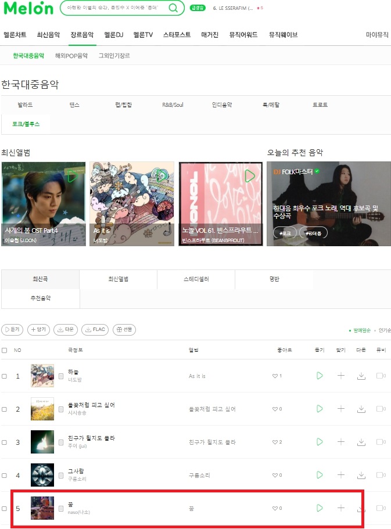Open the 멜론차트 menu
This screenshot has width=391, height=529.
point(15,35)
